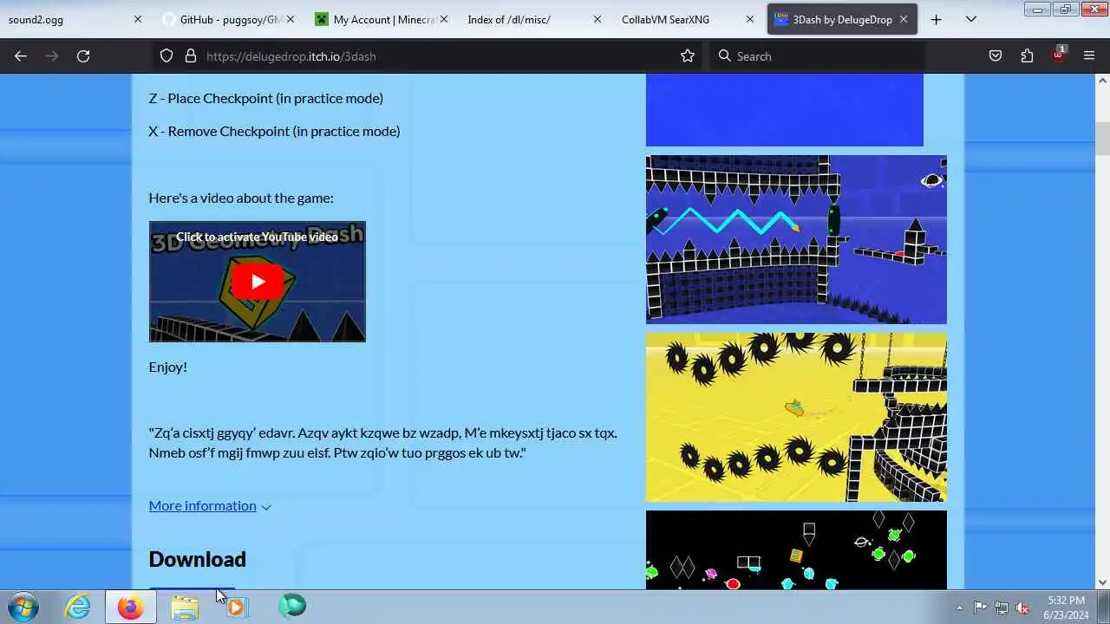Close the Index of /dl/misc/ tab
The height and width of the screenshot is (624, 1110).
click(597, 19)
